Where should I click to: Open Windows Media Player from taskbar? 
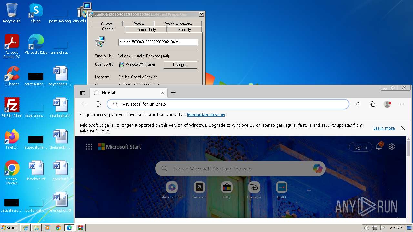(47, 228)
